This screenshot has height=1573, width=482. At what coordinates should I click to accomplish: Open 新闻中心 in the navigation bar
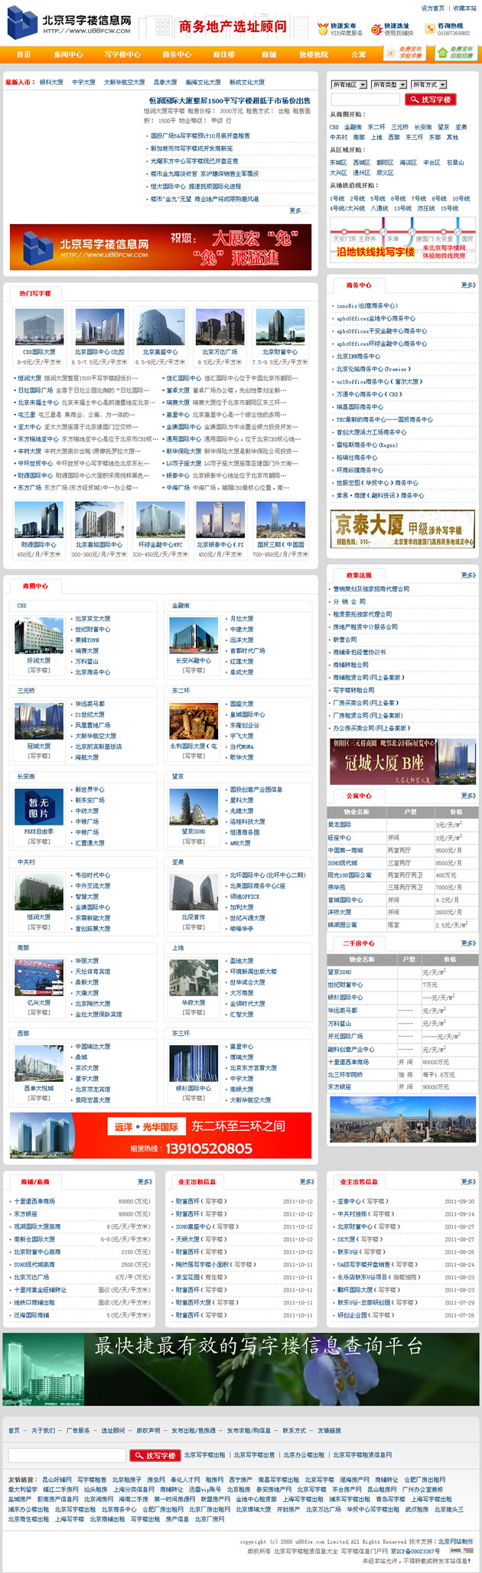68,55
